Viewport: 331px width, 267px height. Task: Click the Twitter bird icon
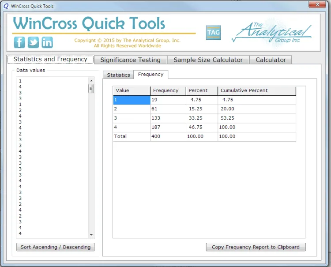tap(34, 42)
